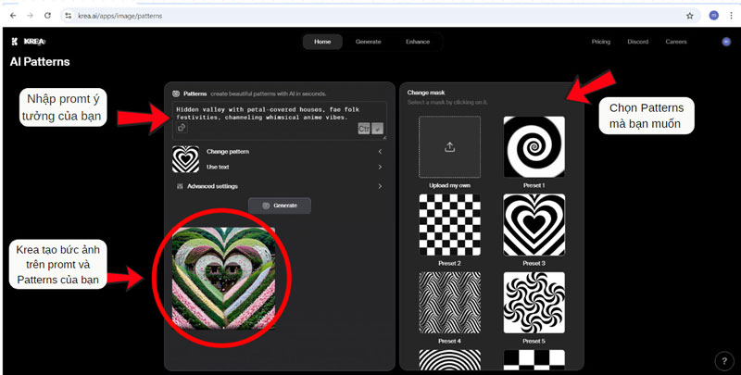The height and width of the screenshot is (375, 741).
Task: Click the upload icon in Upload my own
Action: point(449,147)
